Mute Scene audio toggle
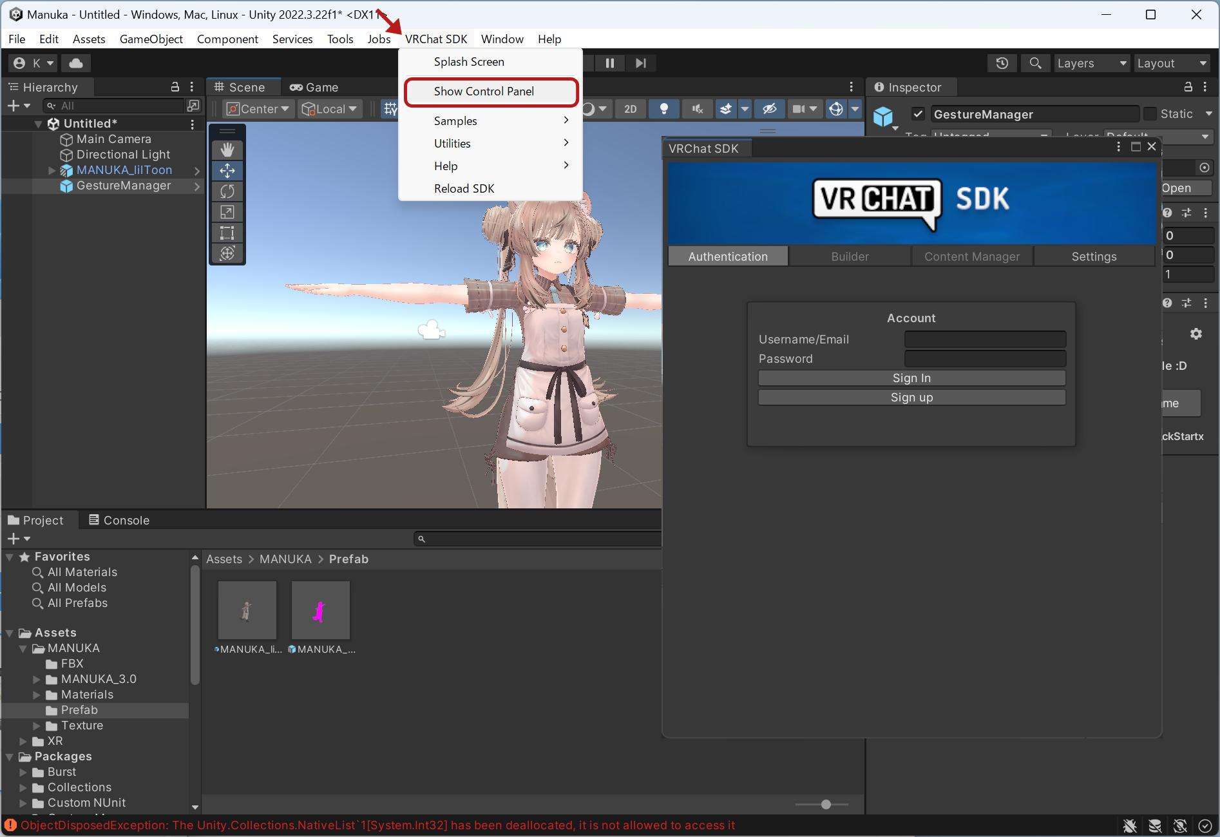This screenshot has height=837, width=1220. coord(697,109)
